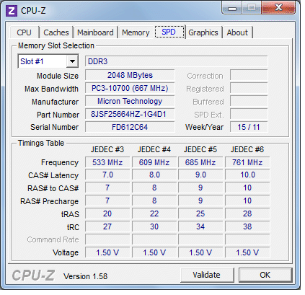
Task: Click the Validate button
Action: pyautogui.click(x=207, y=275)
